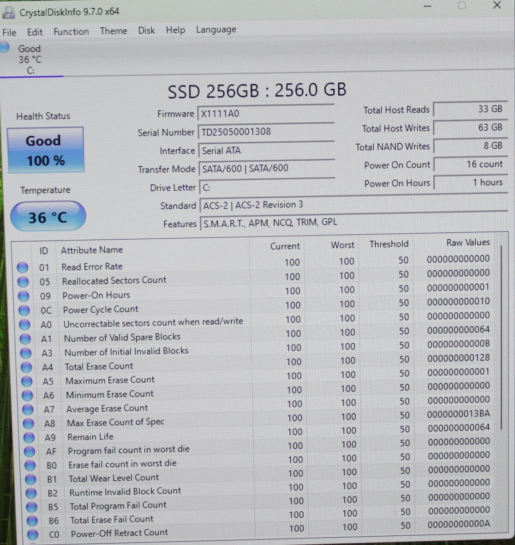Open the Theme menu

[114, 31]
